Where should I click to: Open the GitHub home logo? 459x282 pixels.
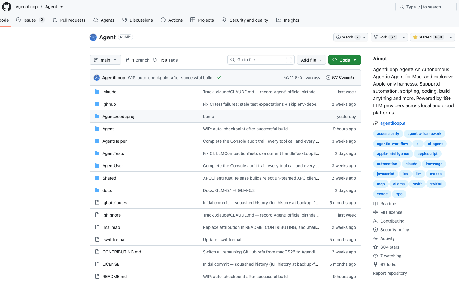coord(7,7)
